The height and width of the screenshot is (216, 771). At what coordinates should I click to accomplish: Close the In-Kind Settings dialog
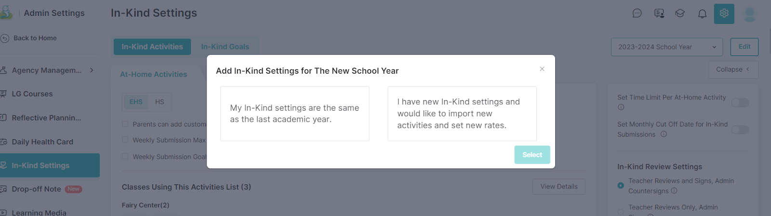tap(542, 69)
